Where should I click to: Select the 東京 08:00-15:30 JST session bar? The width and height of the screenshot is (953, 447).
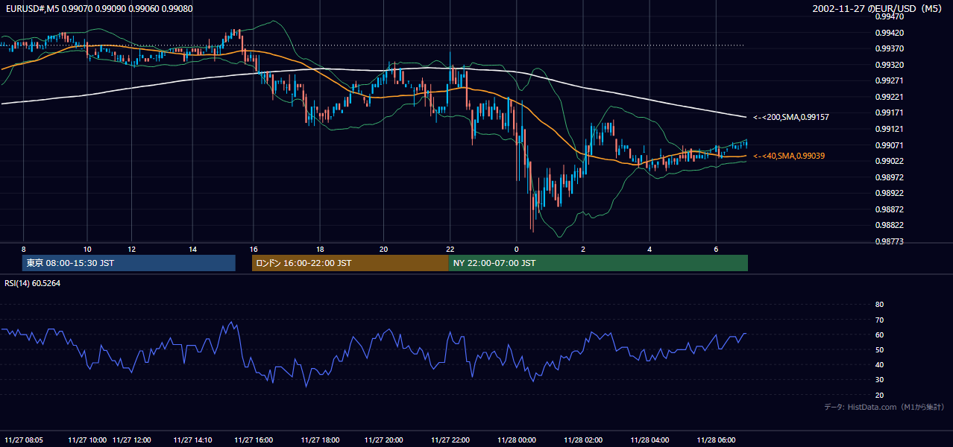(129, 263)
